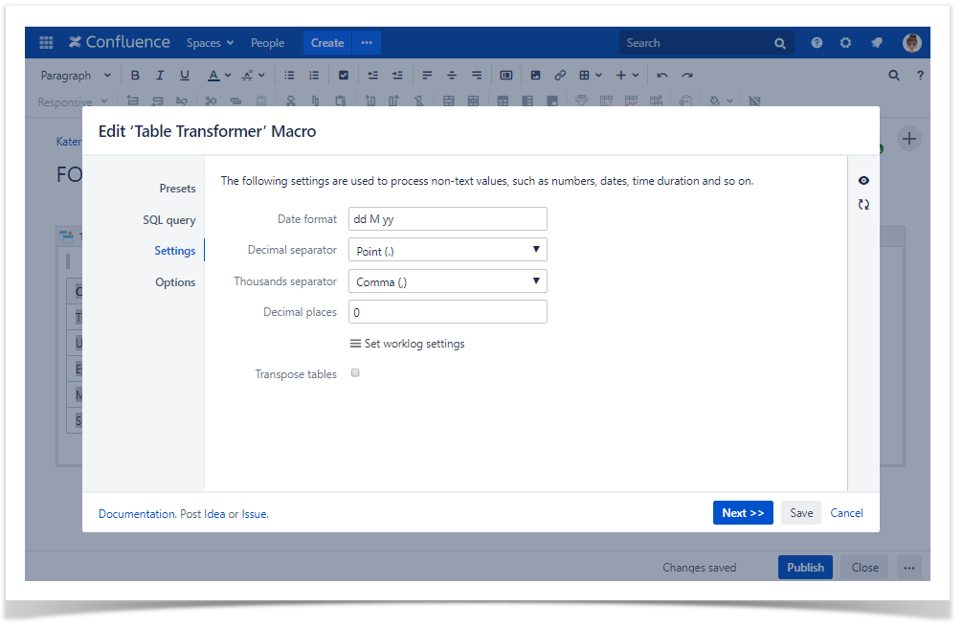Open the settings gear menu in the header

(x=845, y=43)
